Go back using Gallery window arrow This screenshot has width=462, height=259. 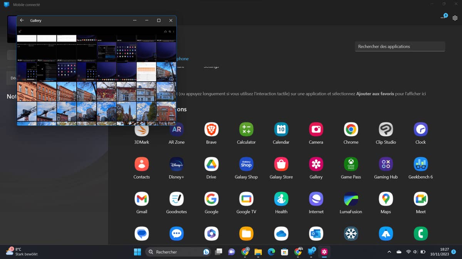pyautogui.click(x=22, y=20)
